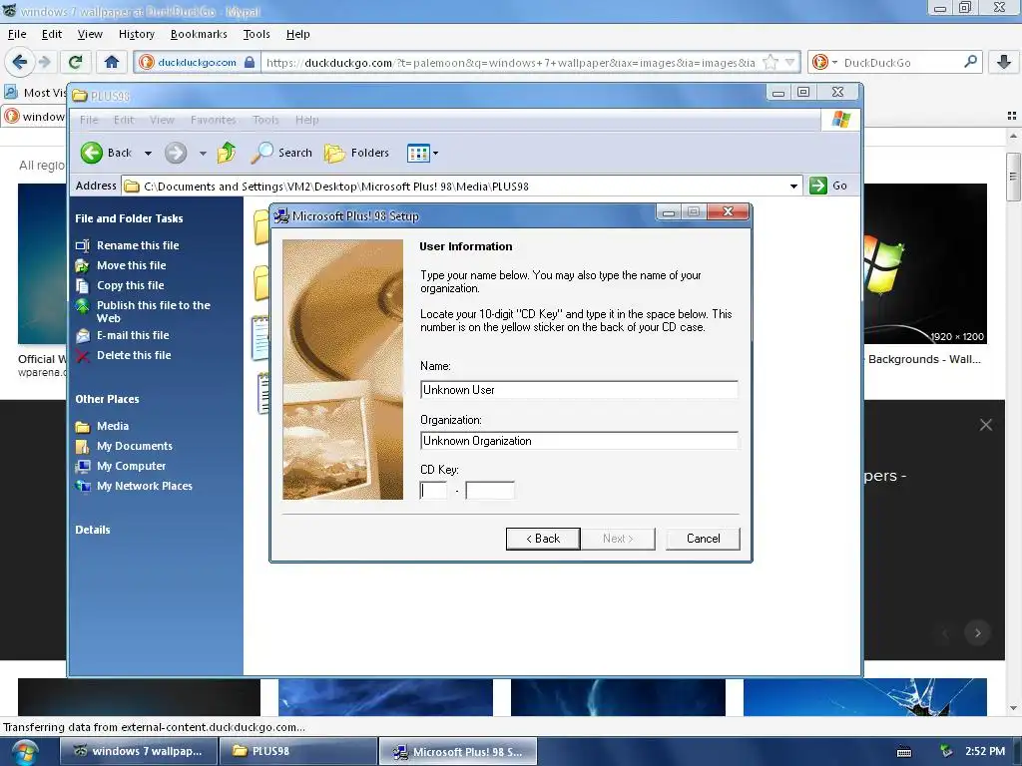Open My Computer in Other Places
This screenshot has height=766, width=1022.
coord(131,467)
